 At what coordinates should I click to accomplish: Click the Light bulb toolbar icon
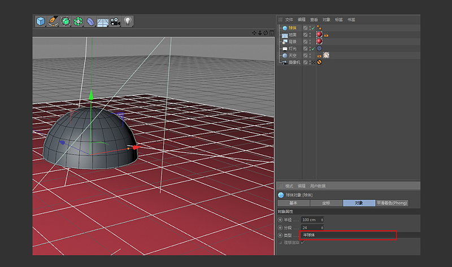(128, 21)
